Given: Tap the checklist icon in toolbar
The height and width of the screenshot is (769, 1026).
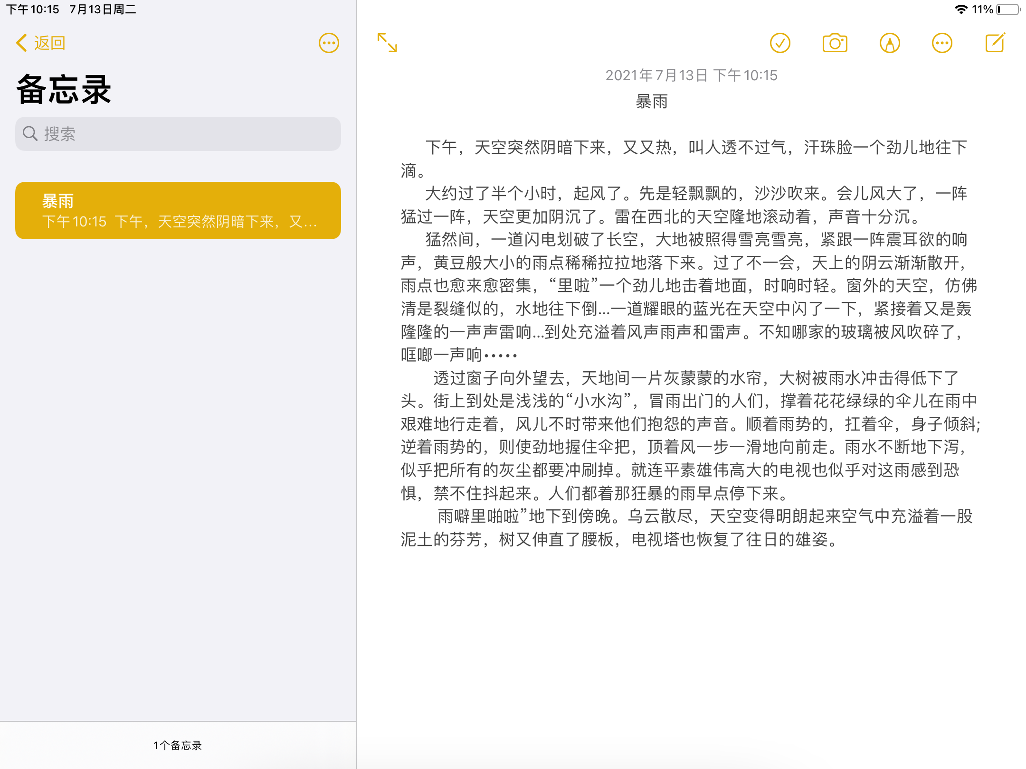Looking at the screenshot, I should (780, 43).
